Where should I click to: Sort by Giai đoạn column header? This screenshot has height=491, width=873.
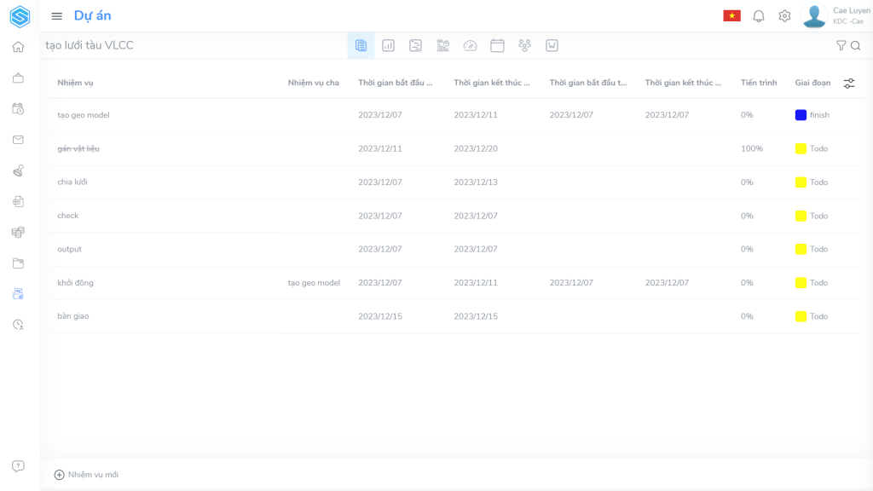[x=812, y=83]
